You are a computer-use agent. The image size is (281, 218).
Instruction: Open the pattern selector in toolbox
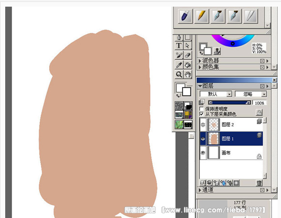click(x=179, y=114)
